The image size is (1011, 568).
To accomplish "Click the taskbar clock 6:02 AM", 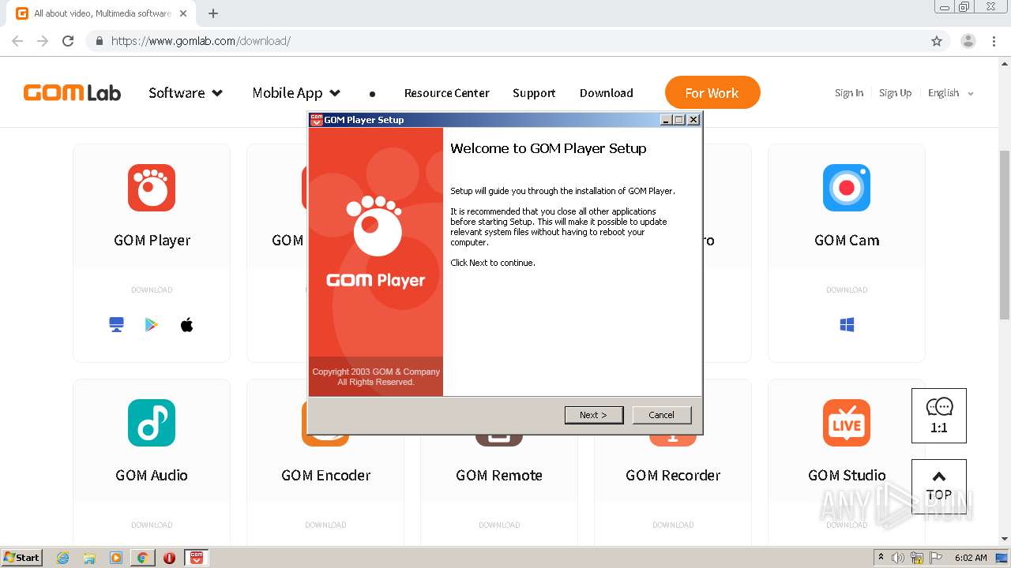I will (x=971, y=558).
